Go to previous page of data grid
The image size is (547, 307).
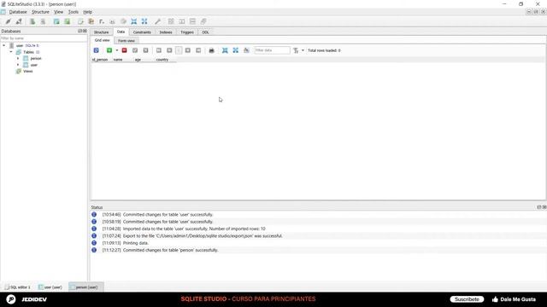pyautogui.click(x=169, y=50)
